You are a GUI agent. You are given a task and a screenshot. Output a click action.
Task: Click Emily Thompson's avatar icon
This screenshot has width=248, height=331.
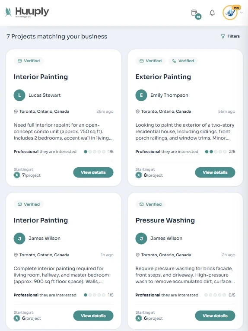[x=141, y=95]
